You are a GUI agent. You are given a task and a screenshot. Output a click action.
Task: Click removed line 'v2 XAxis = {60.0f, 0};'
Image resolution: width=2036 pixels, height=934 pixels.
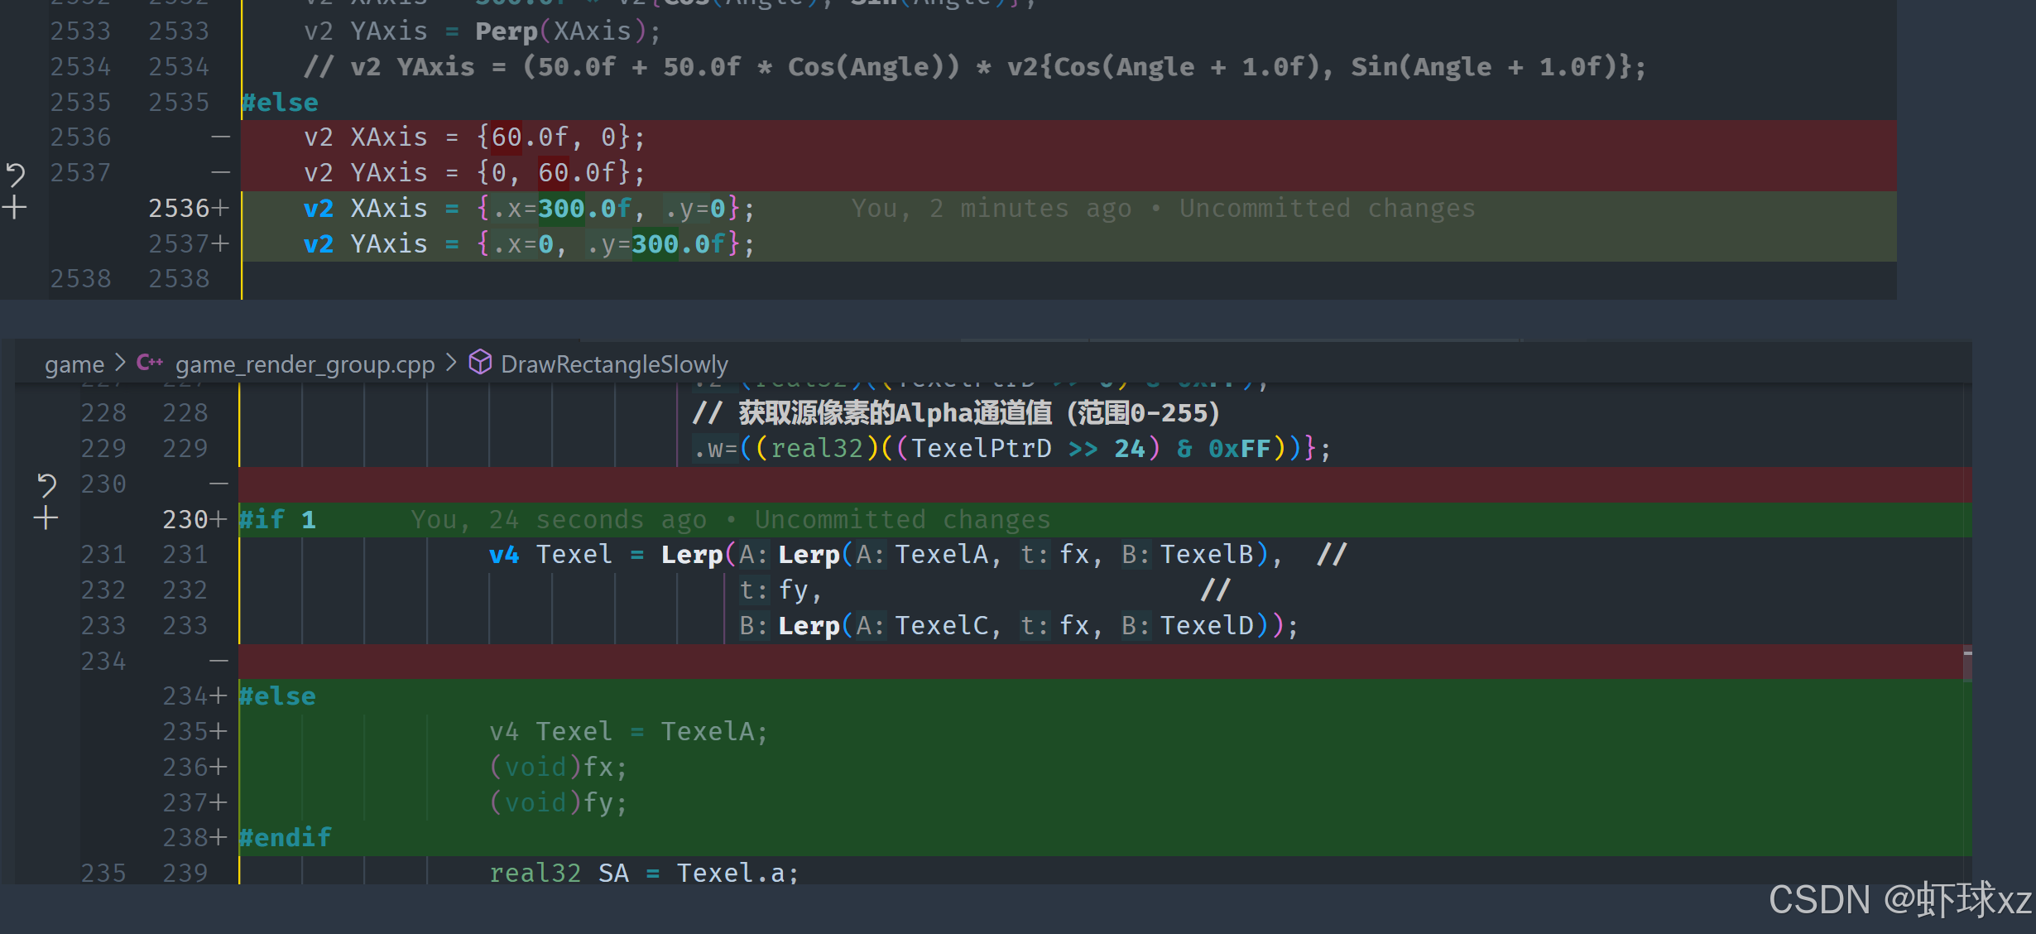click(473, 137)
